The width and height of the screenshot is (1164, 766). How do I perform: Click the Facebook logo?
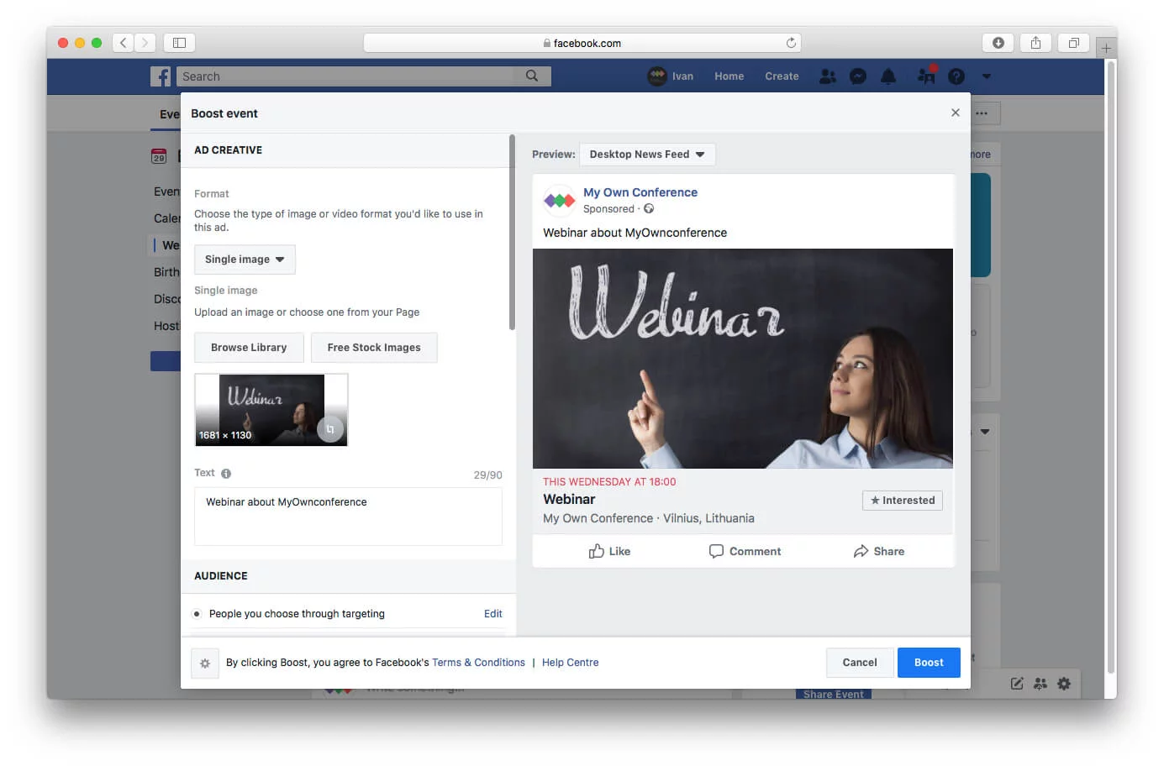click(x=160, y=76)
